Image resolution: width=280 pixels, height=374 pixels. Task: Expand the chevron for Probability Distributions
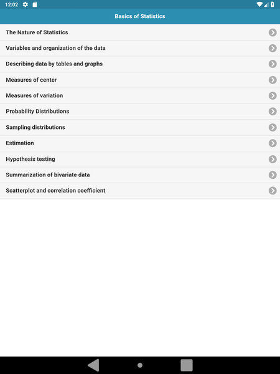[x=273, y=112]
